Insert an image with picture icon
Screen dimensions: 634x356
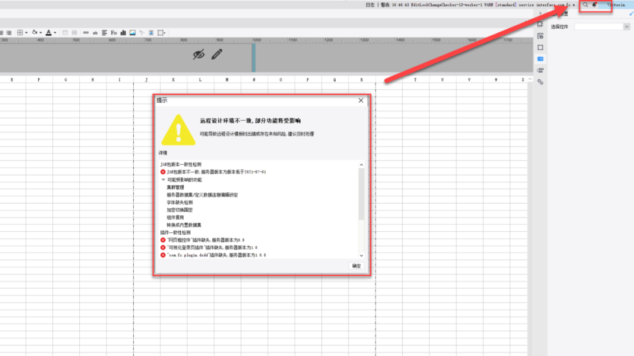click(x=132, y=33)
